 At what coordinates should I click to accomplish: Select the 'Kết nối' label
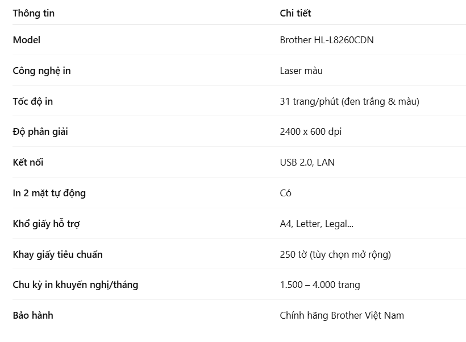pyautogui.click(x=28, y=162)
